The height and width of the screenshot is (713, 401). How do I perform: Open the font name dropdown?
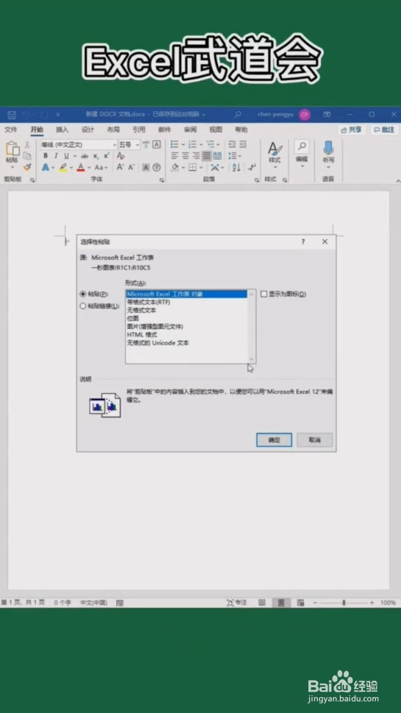(115, 145)
